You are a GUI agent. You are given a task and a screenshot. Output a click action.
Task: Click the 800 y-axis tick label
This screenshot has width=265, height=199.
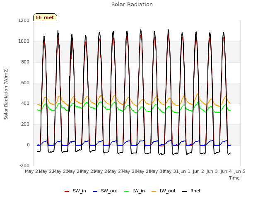coord(25,62)
